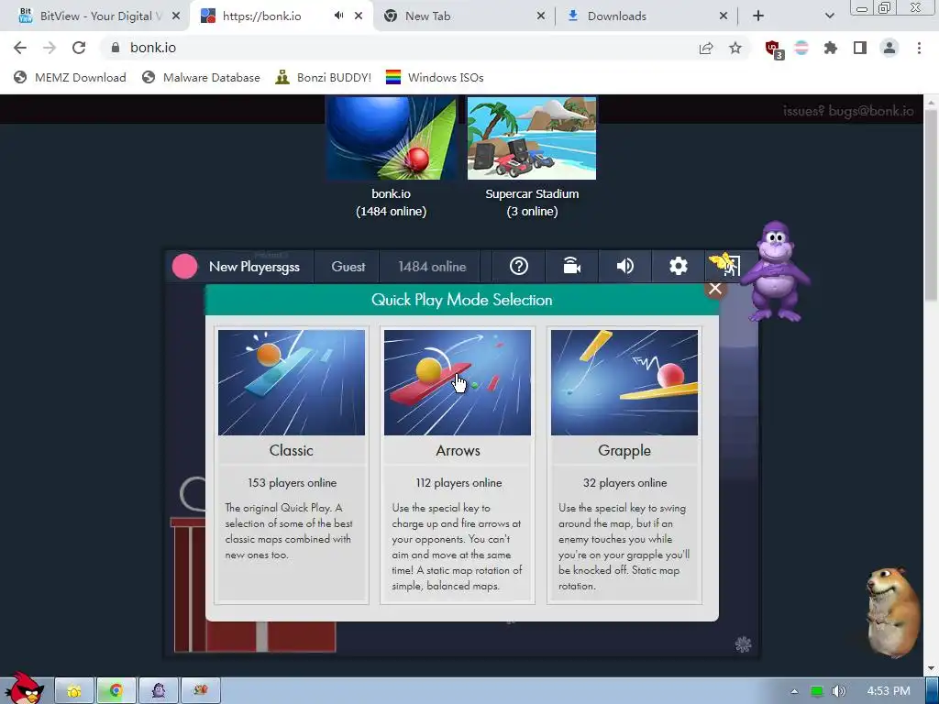
Task: Click the Supercar Stadium game thumbnail
Action: (532, 138)
